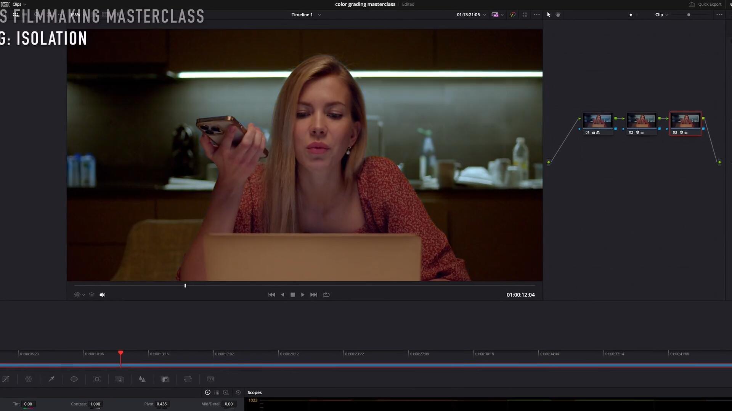Adjust the node graph zoom slider
This screenshot has width=732, height=411.
click(689, 14)
